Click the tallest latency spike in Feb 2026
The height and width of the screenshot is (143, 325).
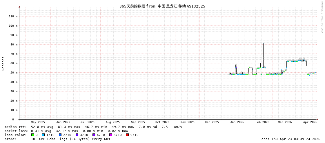[x=263, y=44]
